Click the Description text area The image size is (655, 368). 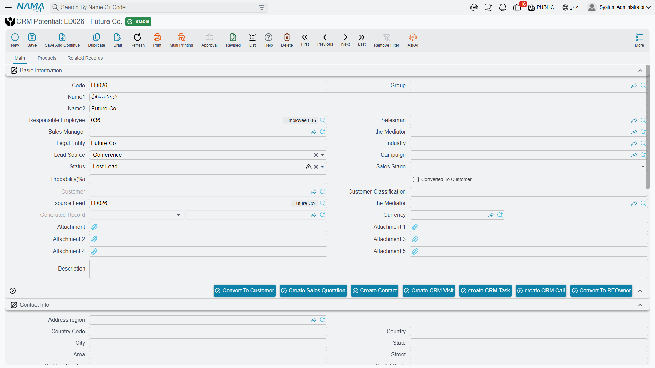pos(368,269)
